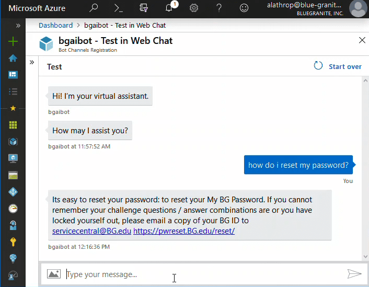Create a resource with green plus icon

[x=13, y=41]
